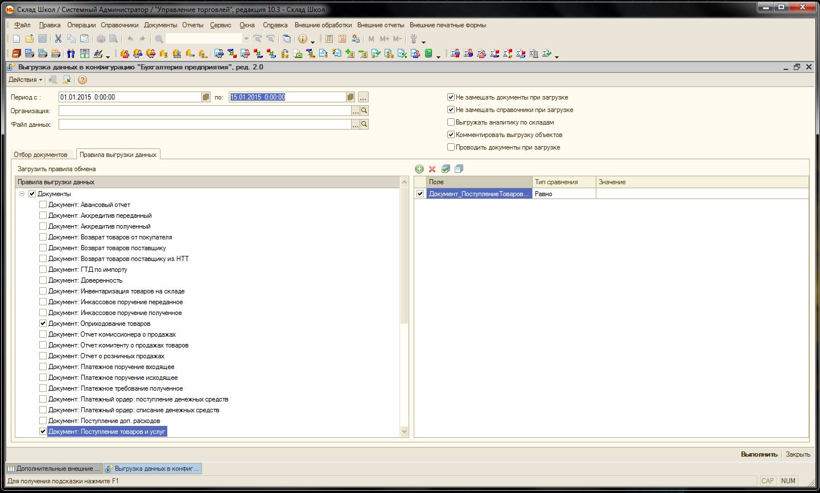Enable Выгружать аналитику по складам

[451, 122]
